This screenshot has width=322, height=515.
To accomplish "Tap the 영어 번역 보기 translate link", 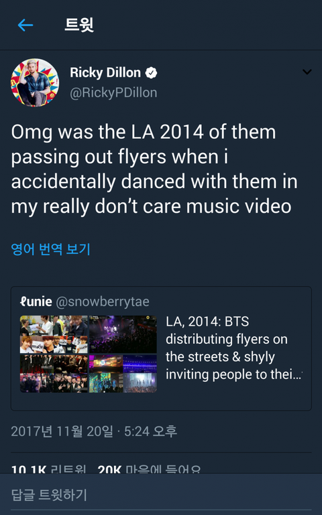I will 50,249.
